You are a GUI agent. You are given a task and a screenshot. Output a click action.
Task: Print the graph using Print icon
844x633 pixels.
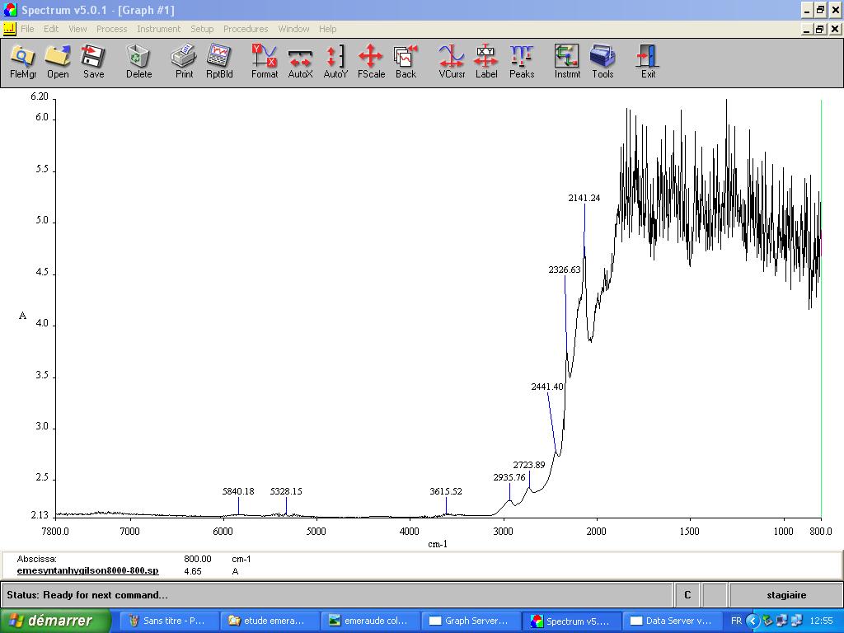coord(184,62)
